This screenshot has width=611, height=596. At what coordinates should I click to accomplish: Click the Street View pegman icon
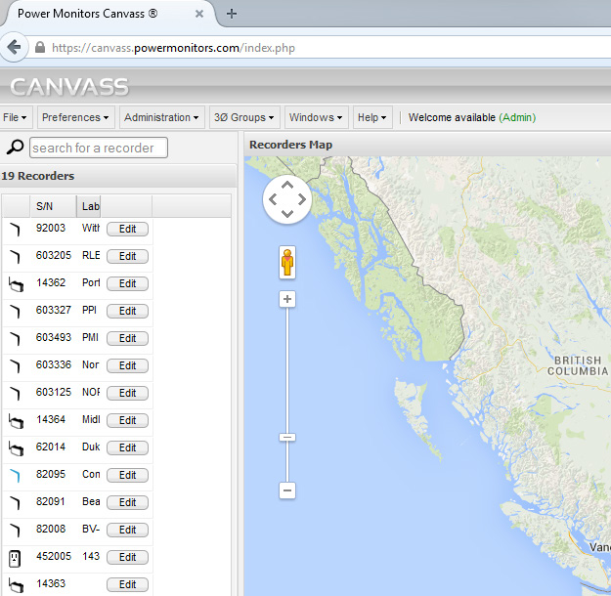point(287,263)
